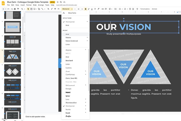
Task: Select Montserrat in the Office Theme list
Action: (x=70, y=22)
